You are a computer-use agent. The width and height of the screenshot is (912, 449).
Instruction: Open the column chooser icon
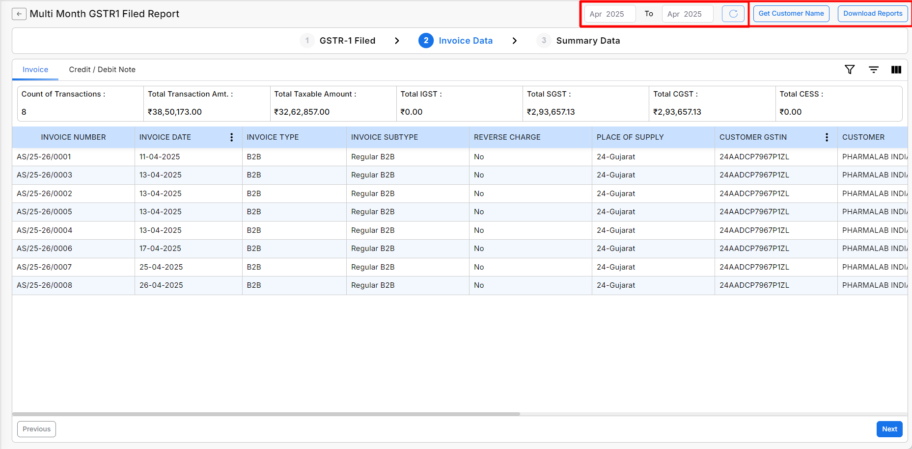coord(896,70)
